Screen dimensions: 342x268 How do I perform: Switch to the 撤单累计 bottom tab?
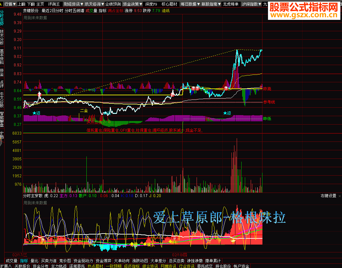(213, 261)
